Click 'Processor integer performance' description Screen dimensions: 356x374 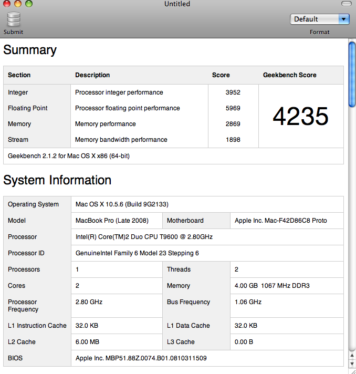tap(119, 92)
